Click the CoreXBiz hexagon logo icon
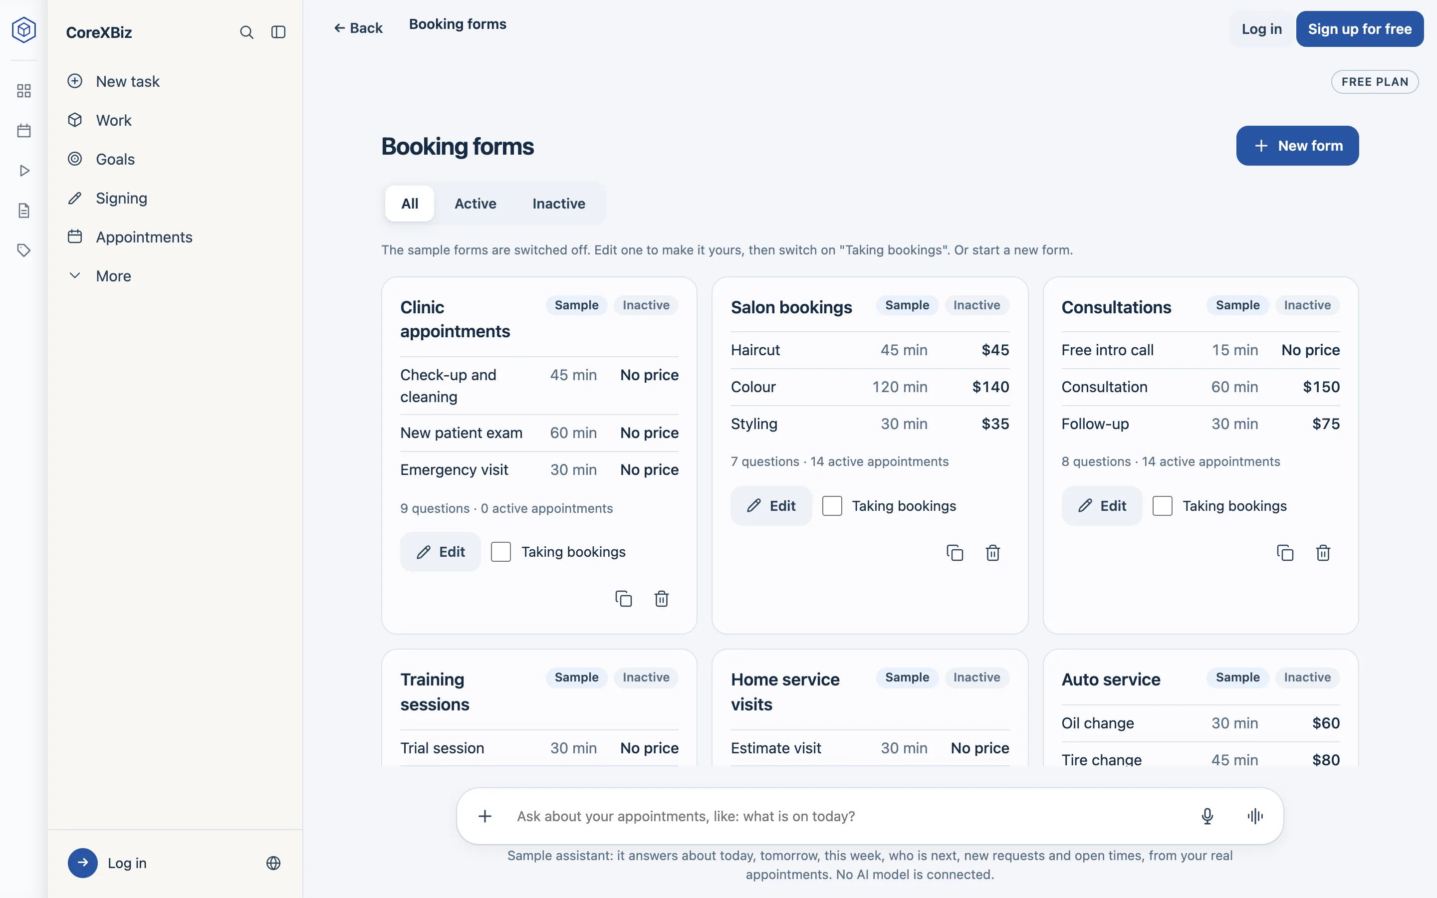Image resolution: width=1437 pixels, height=898 pixels. coord(24,30)
